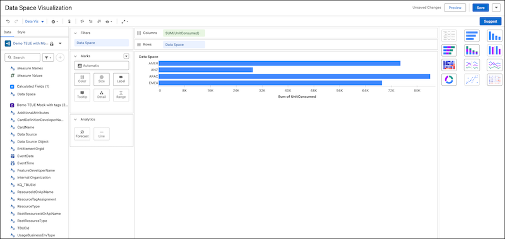Click the Data Space pill in Rows
Screen dimensions: 505x239
(x=184, y=45)
